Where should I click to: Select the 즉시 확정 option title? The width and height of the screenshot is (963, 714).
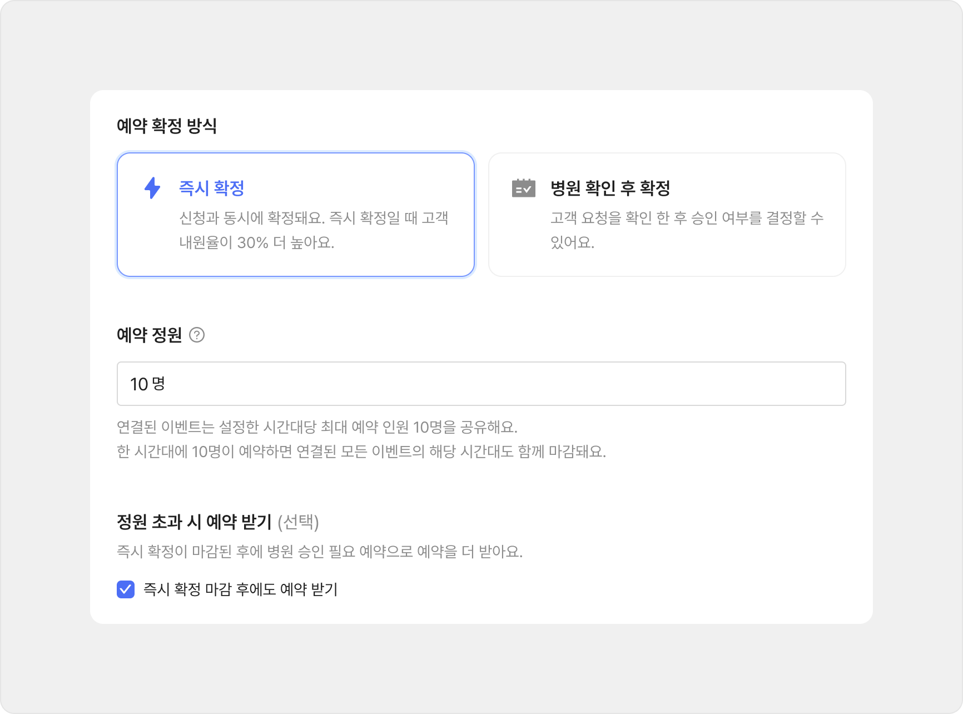click(x=212, y=188)
